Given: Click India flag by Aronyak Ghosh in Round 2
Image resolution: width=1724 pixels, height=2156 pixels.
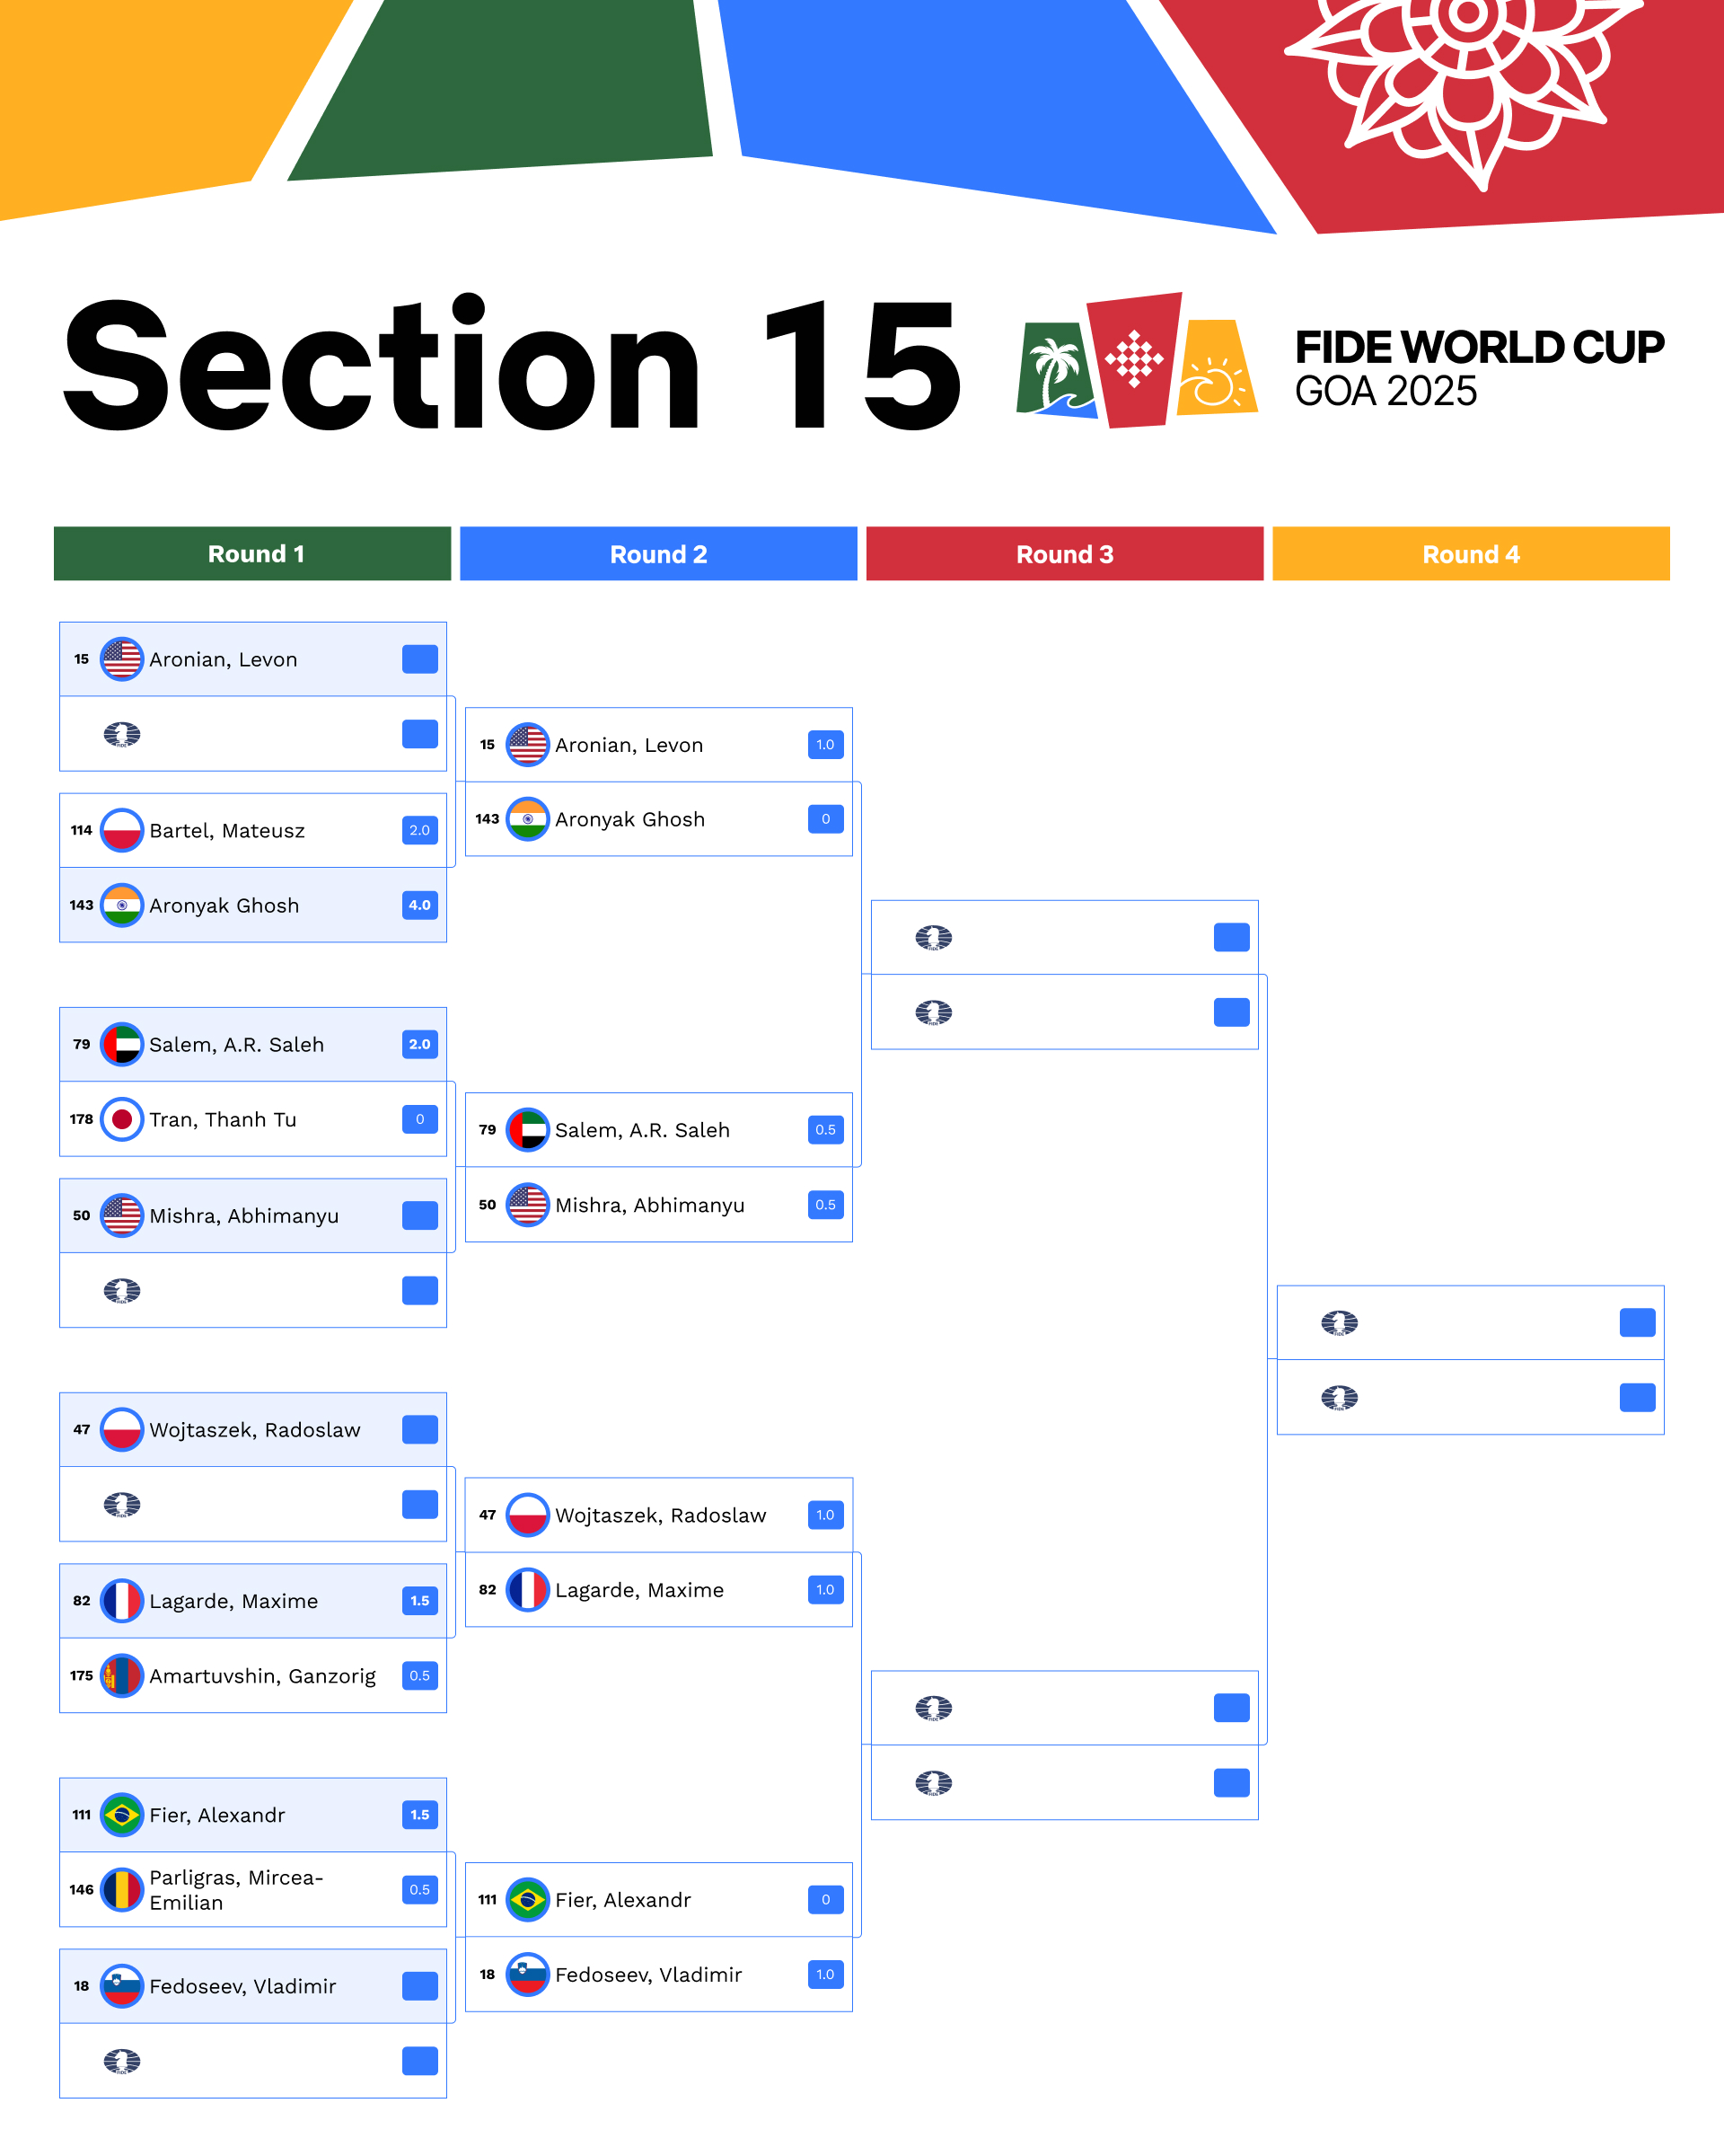Looking at the screenshot, I should coord(528,819).
